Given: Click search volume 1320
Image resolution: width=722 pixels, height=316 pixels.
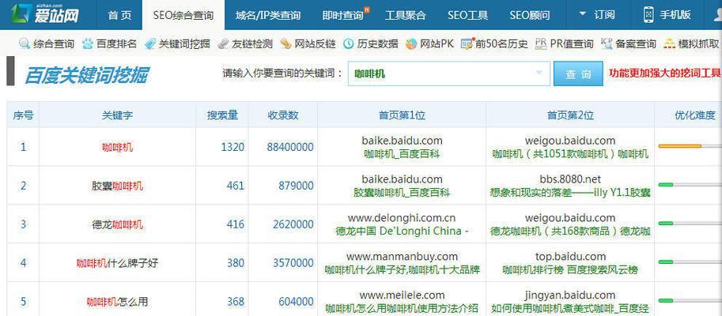Looking at the screenshot, I should (232, 147).
